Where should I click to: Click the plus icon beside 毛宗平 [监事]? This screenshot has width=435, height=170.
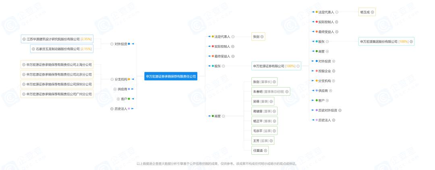pyautogui.click(x=274, y=131)
